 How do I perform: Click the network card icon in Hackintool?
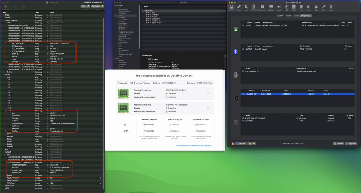236,30
